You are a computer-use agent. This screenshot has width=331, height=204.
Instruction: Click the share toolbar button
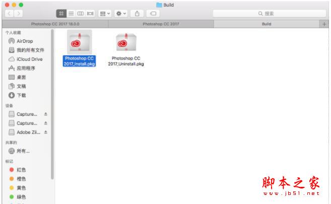[x=137, y=14]
